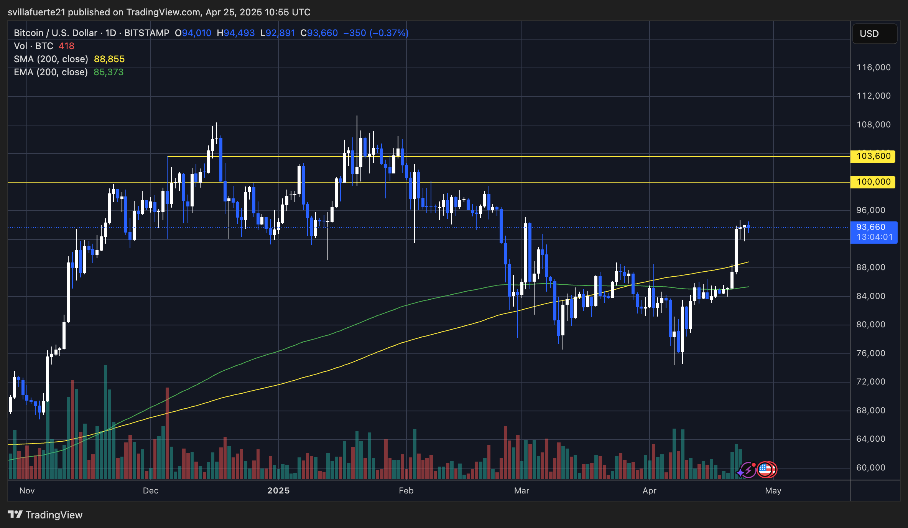
Task: Click the TradingView logo at bottom left
Action: [45, 515]
